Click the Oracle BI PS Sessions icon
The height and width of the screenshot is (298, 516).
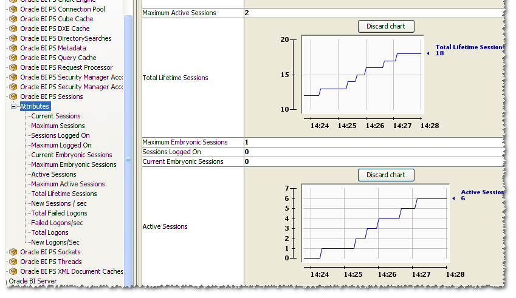tap(13, 97)
